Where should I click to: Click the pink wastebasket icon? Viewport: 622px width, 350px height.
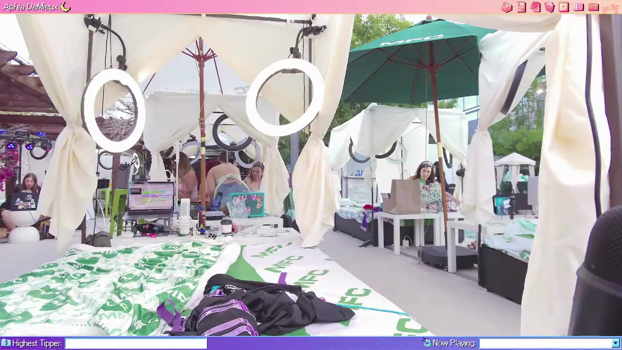pos(549,7)
